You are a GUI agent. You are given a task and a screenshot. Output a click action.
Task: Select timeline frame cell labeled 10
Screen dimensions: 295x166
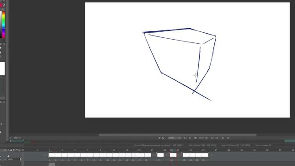[109, 155]
